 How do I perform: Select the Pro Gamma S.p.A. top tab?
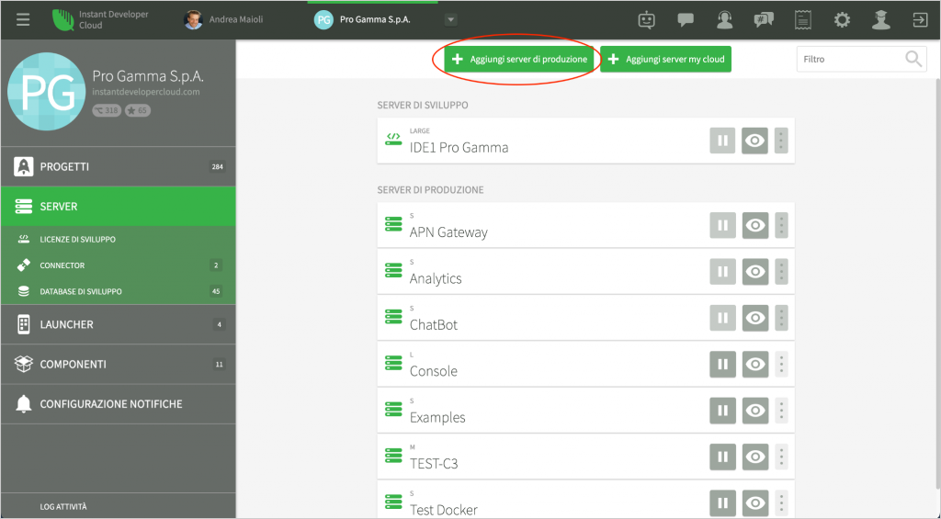click(373, 20)
